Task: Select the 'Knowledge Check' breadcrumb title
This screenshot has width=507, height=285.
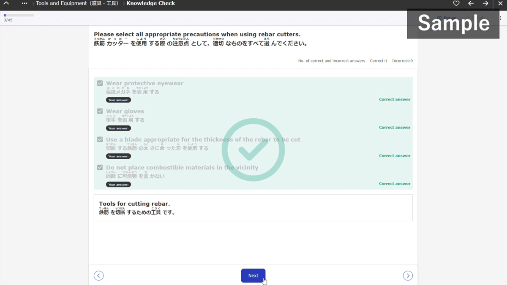Action: 150,3
